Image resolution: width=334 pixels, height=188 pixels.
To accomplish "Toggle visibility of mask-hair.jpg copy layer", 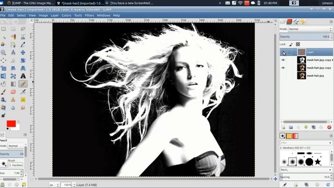I will click(283, 68).
